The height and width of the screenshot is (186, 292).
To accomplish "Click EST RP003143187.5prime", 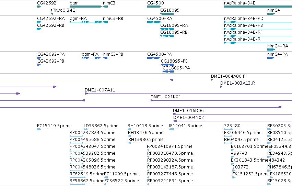I will 170,167.
